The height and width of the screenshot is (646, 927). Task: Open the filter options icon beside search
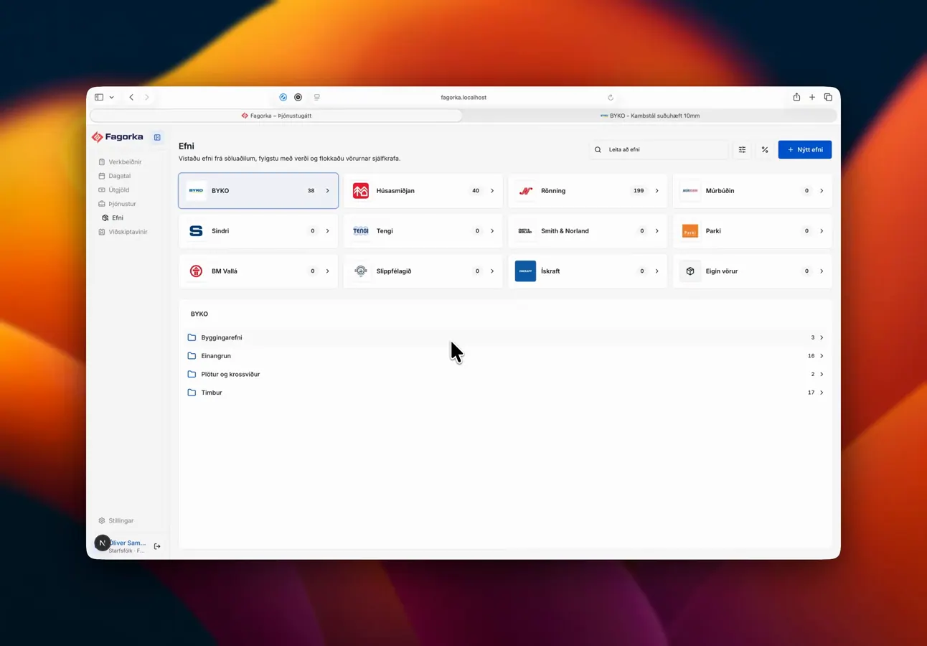743,149
